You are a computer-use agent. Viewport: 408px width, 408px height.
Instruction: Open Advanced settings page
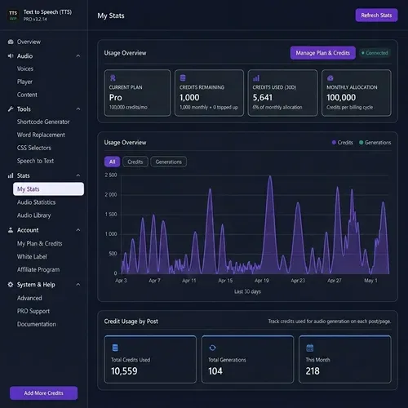(29, 298)
